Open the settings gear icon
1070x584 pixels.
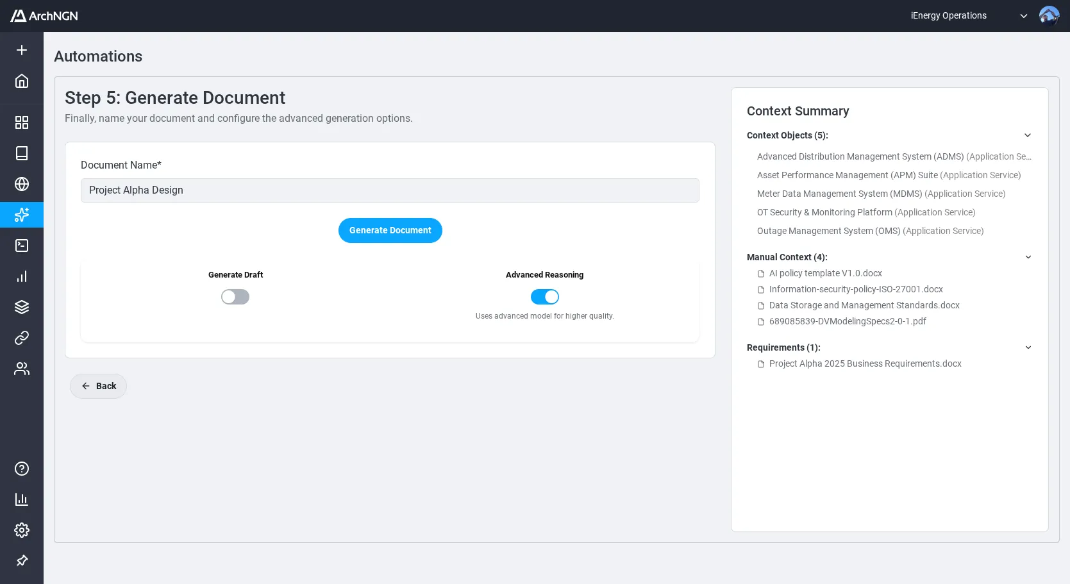pyautogui.click(x=22, y=530)
